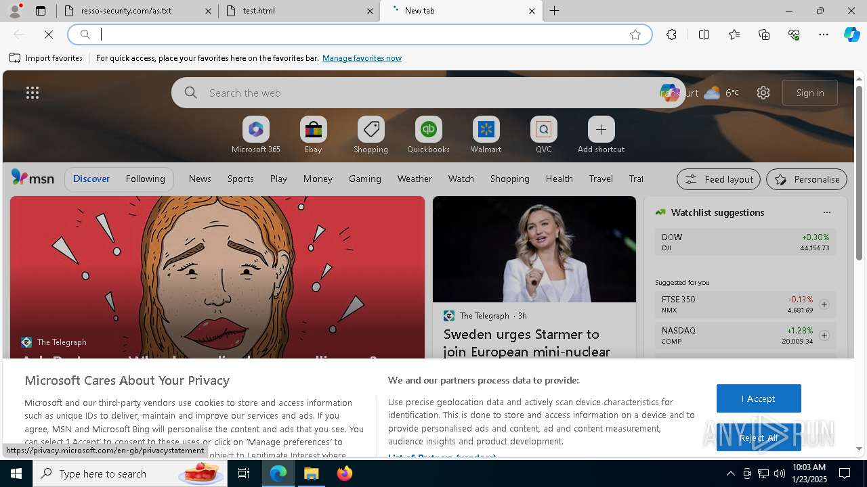This screenshot has width=867, height=487.
Task: Open the Travel category
Action: (x=601, y=179)
